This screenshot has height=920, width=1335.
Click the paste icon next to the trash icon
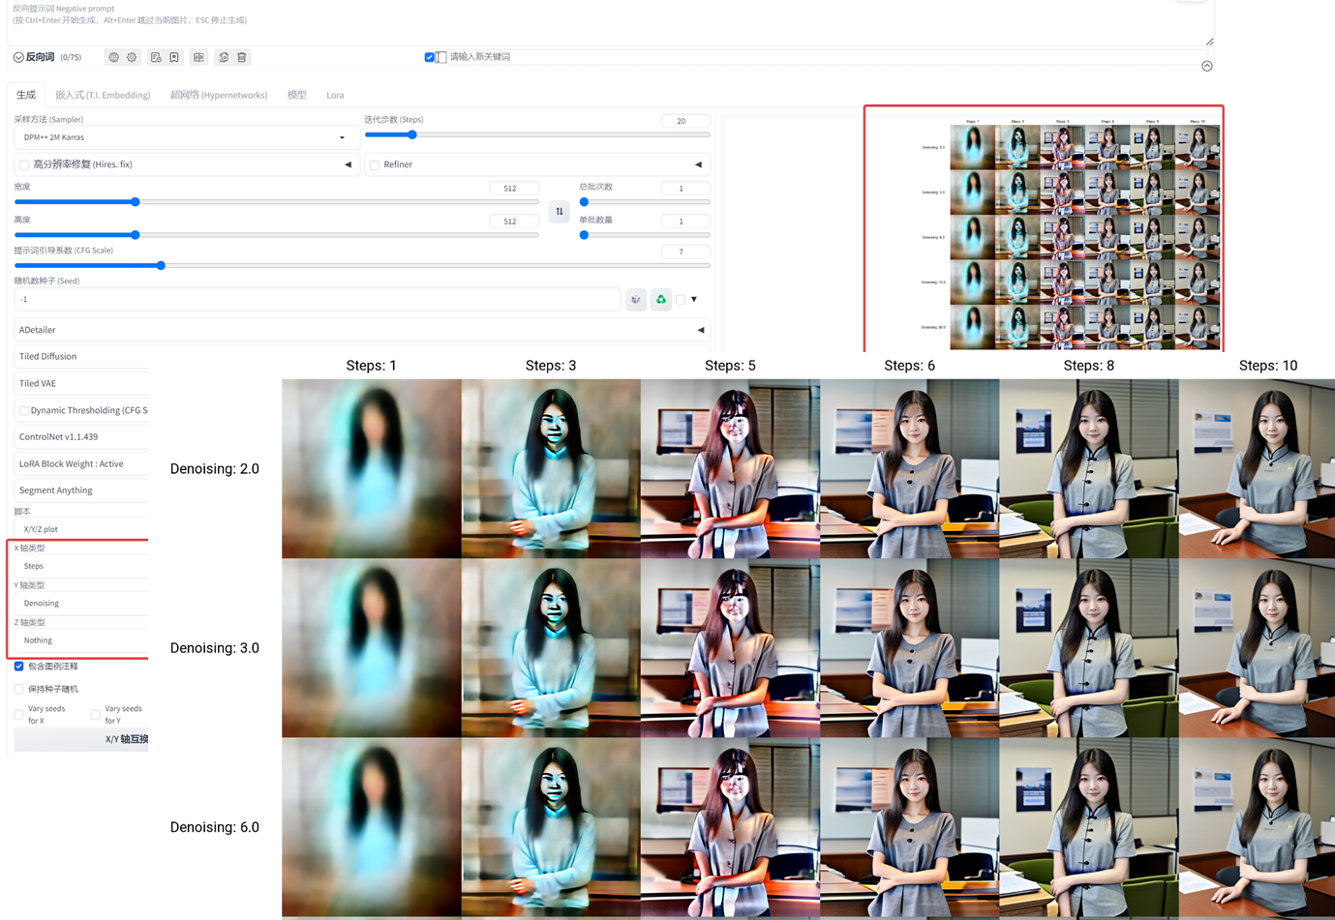(x=222, y=57)
